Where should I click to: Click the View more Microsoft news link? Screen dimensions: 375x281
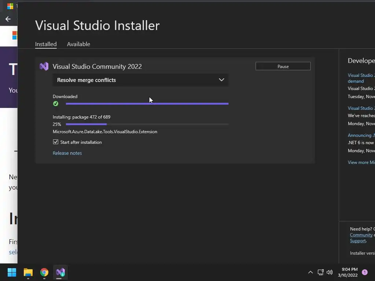click(x=361, y=162)
